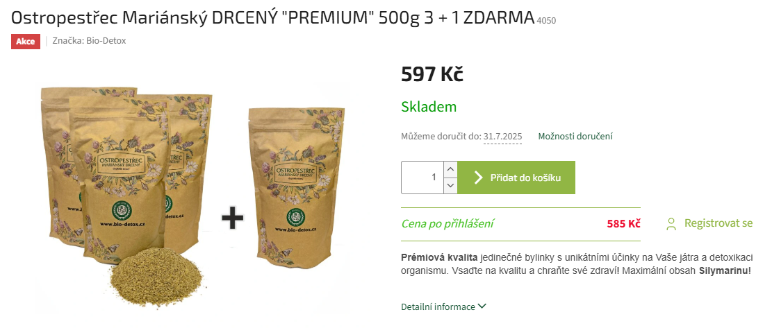The width and height of the screenshot is (772, 328).
Task: Add product with Přidat do košíku button
Action: [516, 178]
